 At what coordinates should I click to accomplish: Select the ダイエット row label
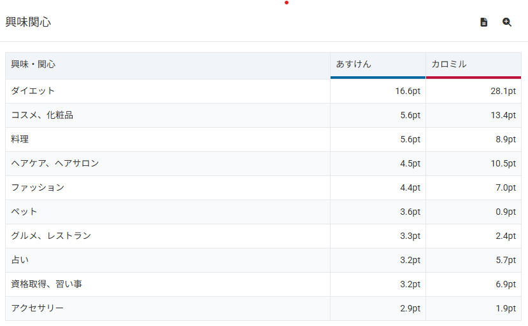(x=33, y=91)
